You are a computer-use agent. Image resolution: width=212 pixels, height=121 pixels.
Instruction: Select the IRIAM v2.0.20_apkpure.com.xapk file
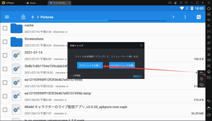[76, 107]
